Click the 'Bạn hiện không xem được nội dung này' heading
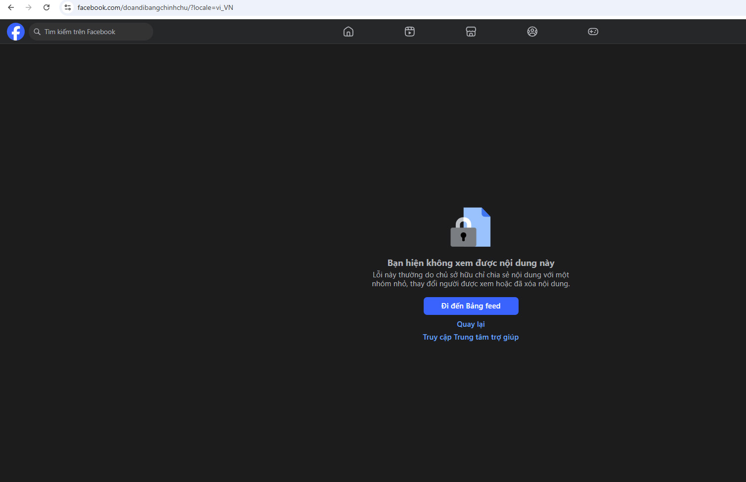The width and height of the screenshot is (746, 482). click(x=471, y=263)
